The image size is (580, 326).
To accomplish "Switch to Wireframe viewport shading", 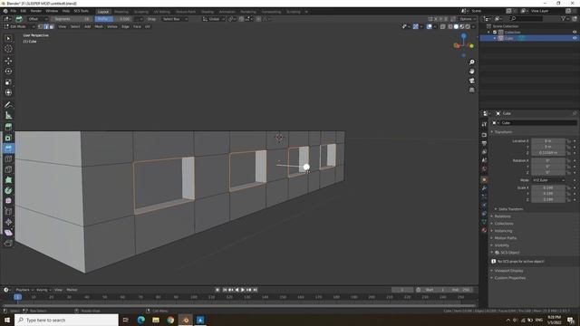I will click(450, 26).
